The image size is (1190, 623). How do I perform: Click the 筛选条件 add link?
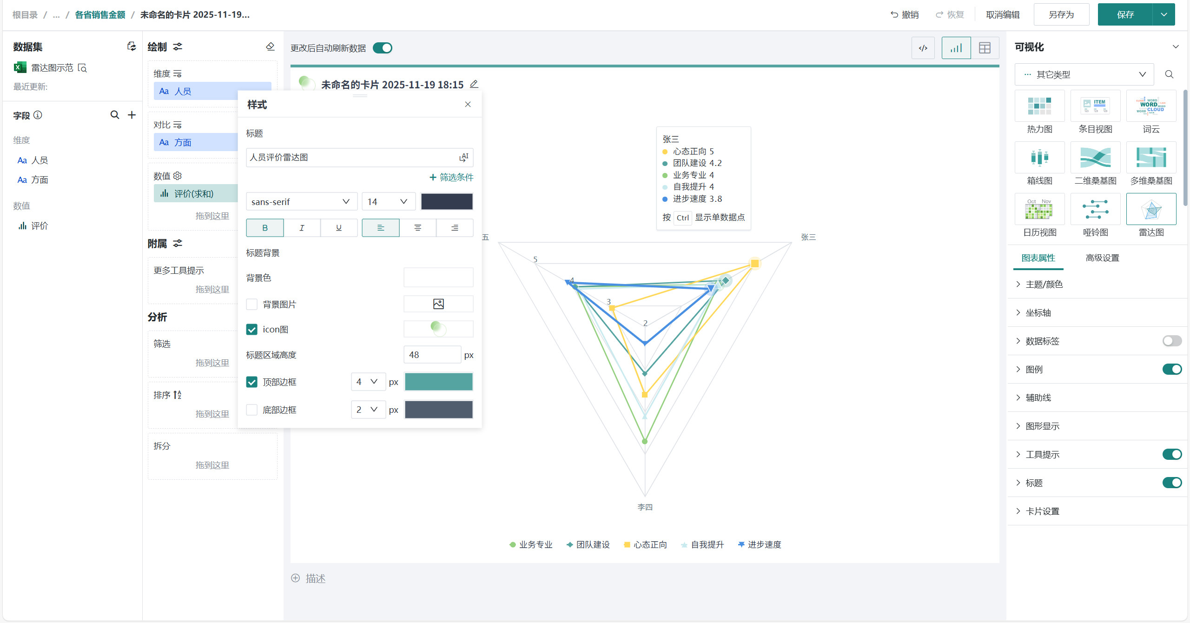pyautogui.click(x=451, y=177)
